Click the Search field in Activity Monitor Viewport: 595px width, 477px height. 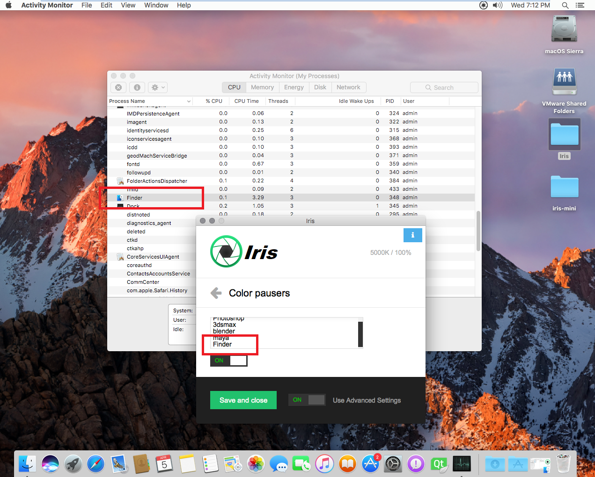(x=444, y=87)
